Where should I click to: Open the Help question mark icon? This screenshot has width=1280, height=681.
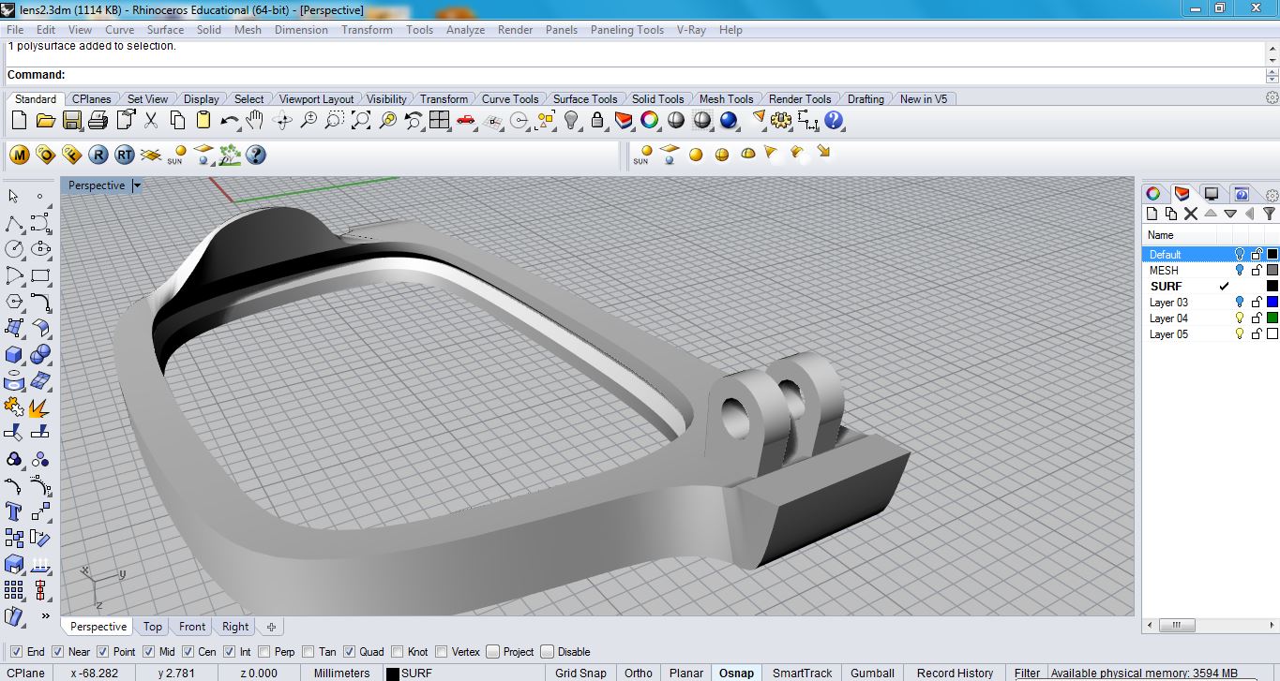(x=834, y=120)
